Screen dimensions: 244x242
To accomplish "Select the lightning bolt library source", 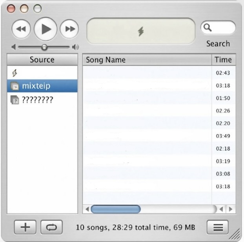I will (x=42, y=73).
